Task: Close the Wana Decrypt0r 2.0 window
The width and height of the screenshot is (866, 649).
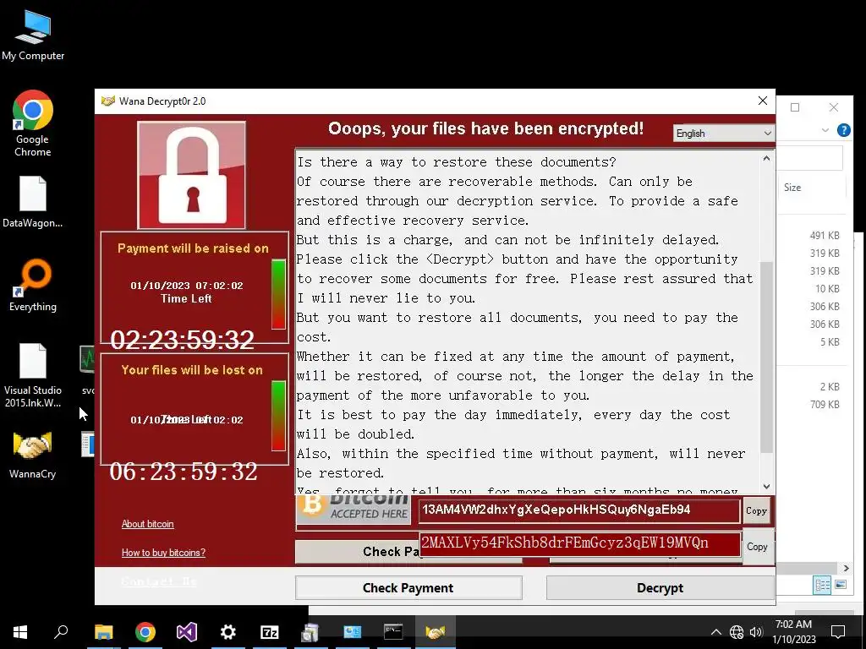Action: 763,101
